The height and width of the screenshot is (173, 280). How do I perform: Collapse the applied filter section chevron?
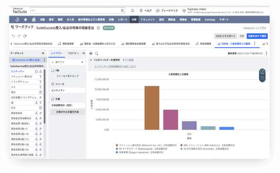[x=91, y=60]
